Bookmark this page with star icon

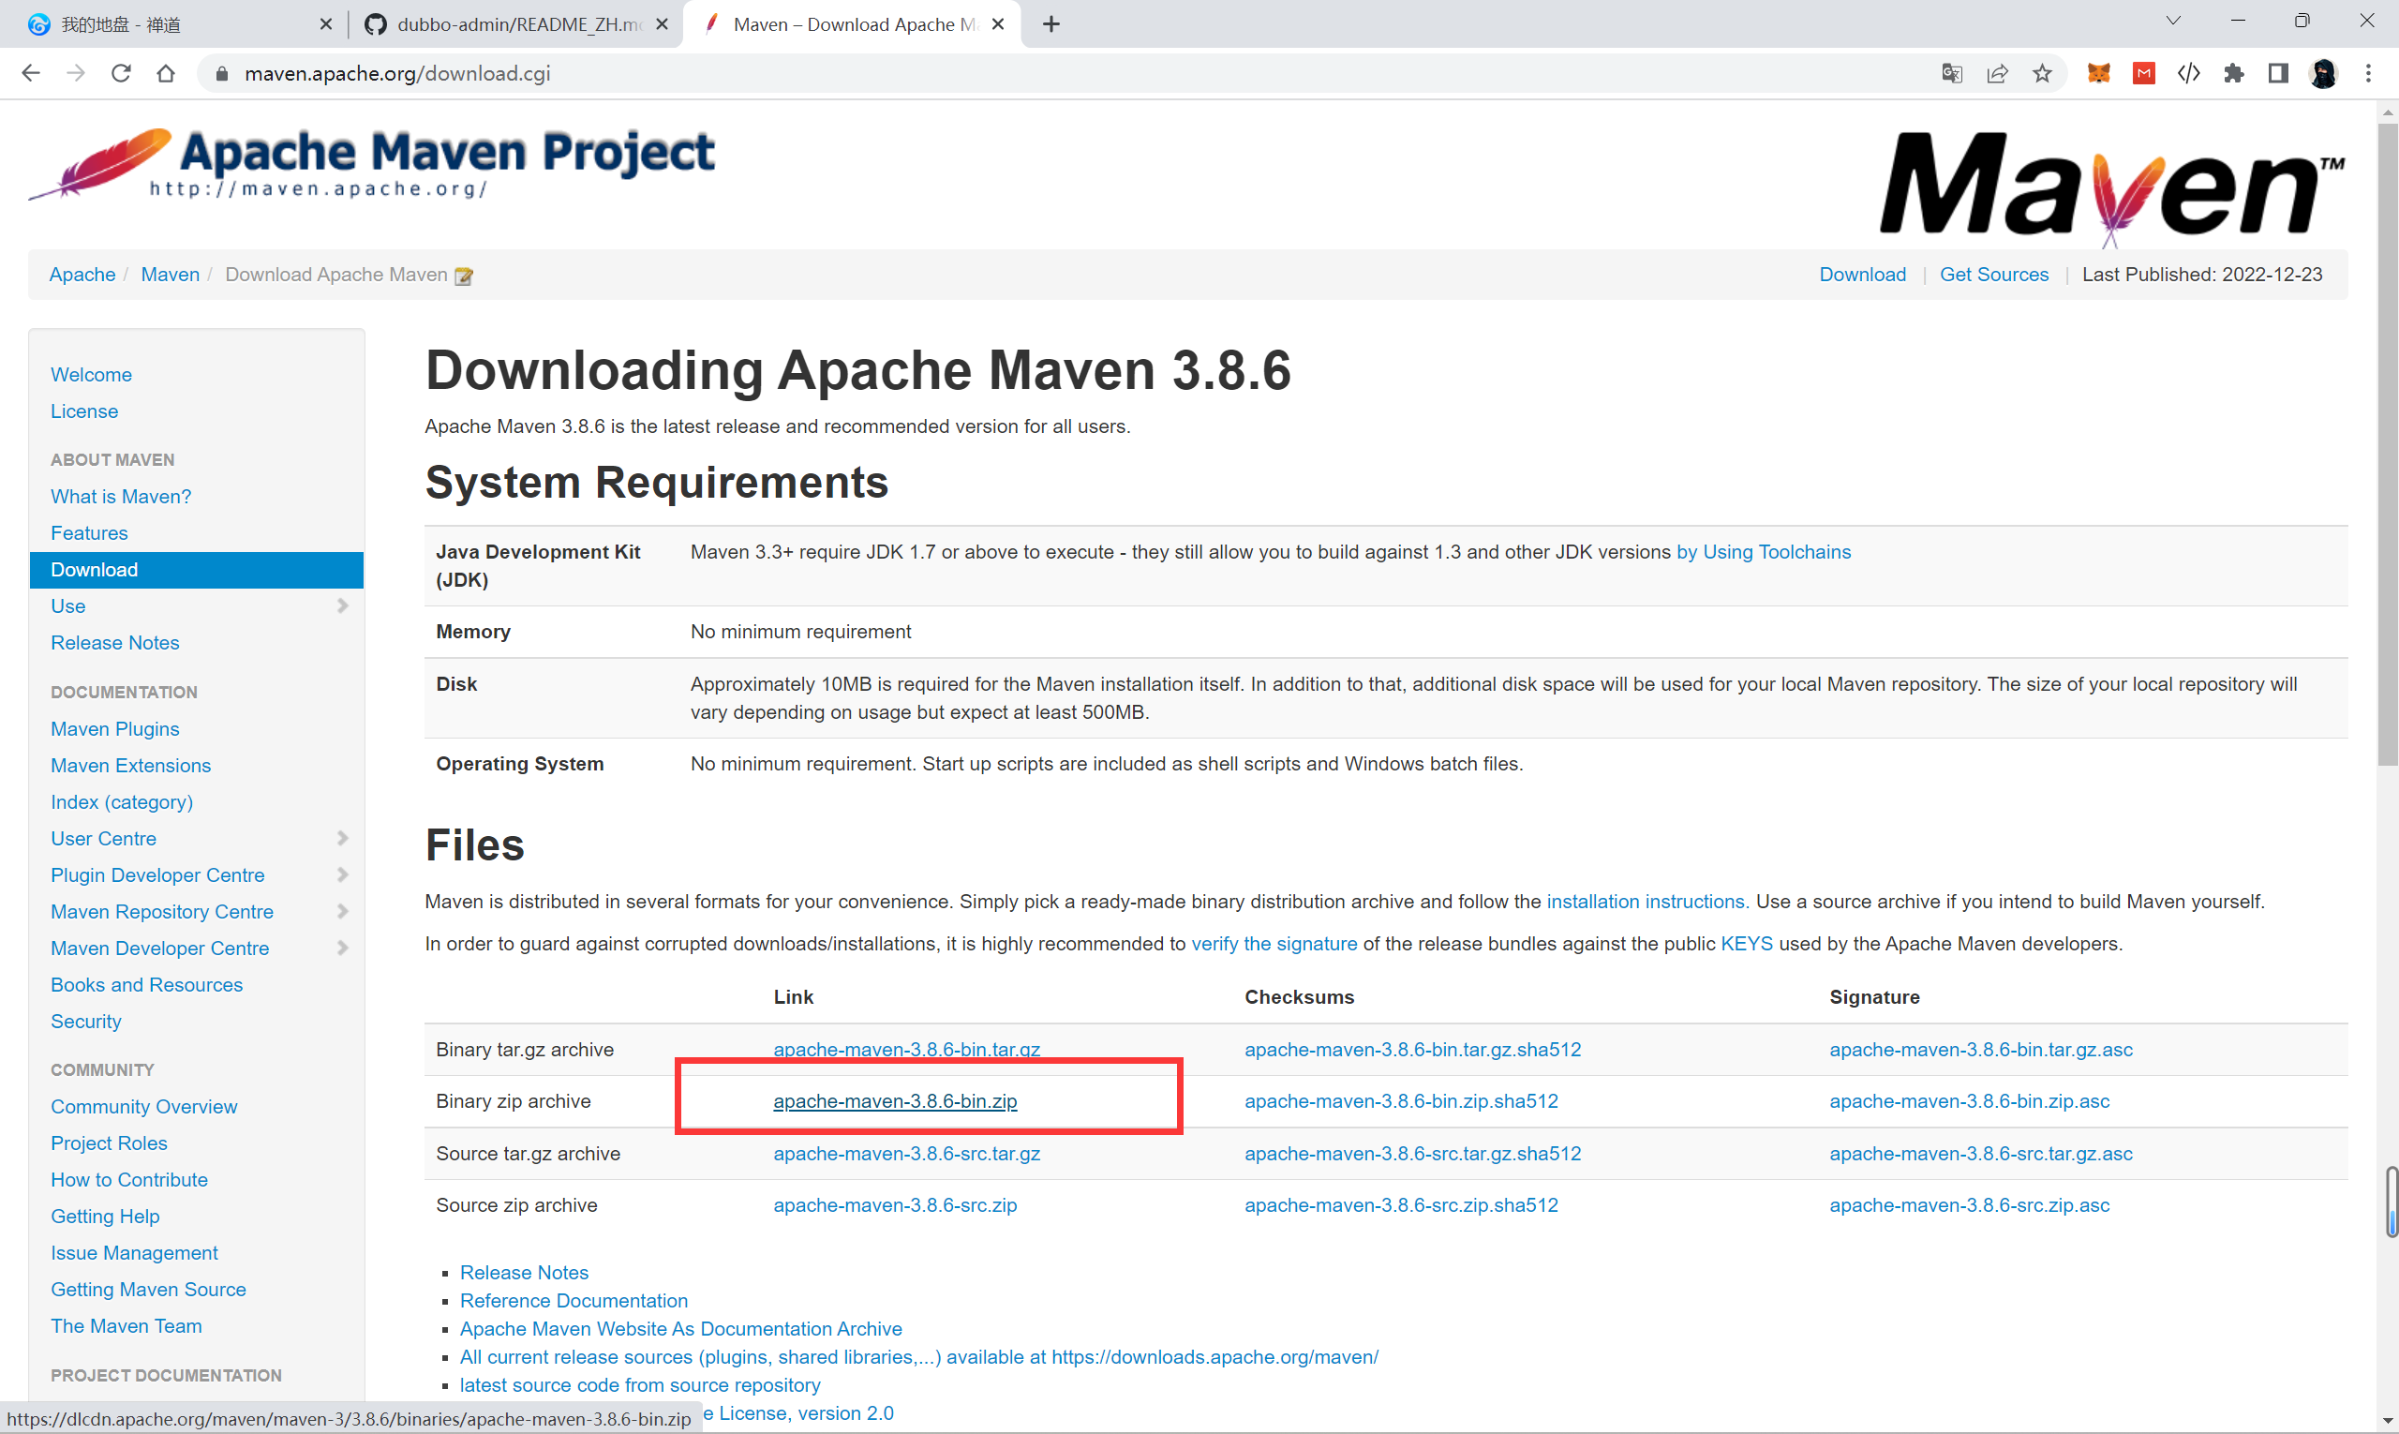(x=2042, y=73)
